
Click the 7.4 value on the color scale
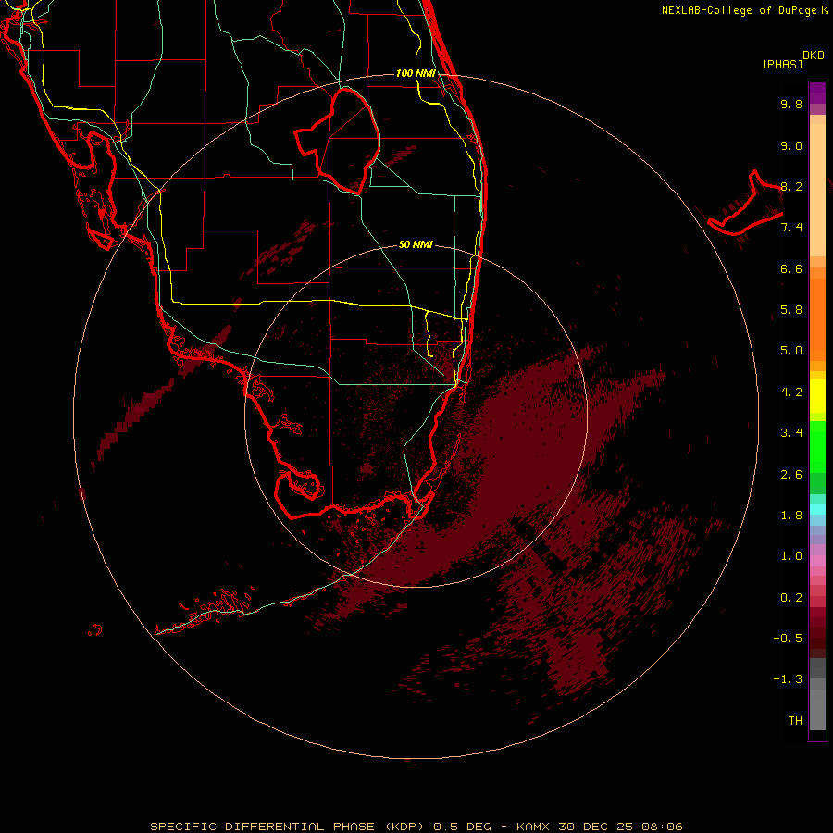coord(791,228)
